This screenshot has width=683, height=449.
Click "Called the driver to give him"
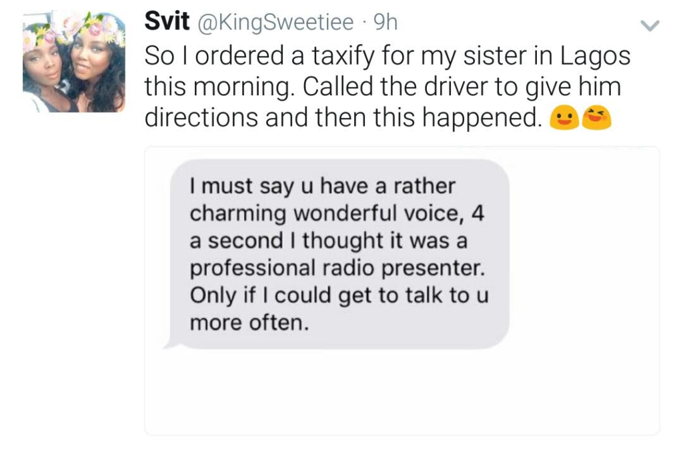point(462,87)
